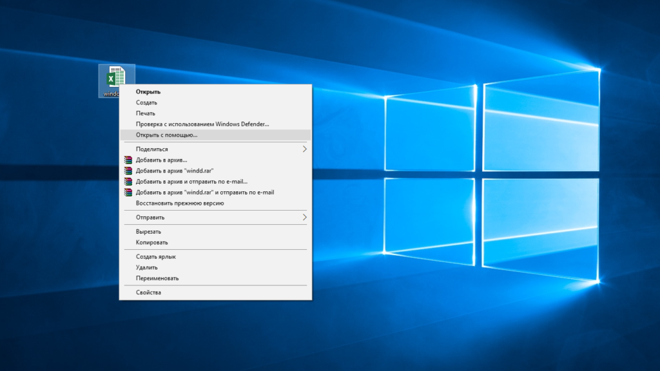
Task: Click "Переименовать" to rename the file
Action: pos(157,278)
